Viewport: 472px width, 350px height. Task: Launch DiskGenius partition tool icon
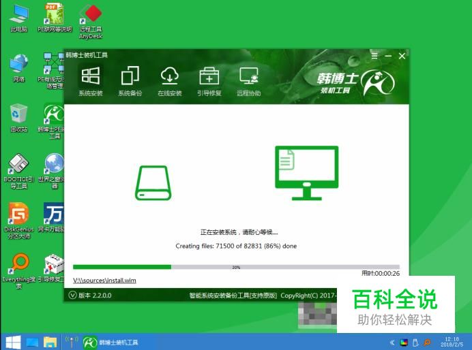(x=18, y=221)
